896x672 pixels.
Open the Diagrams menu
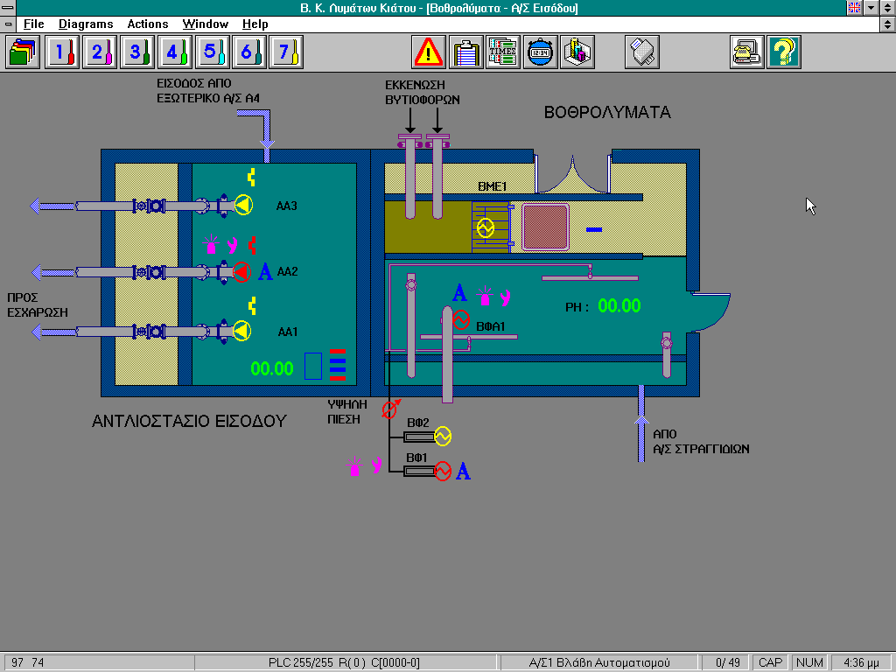(86, 24)
